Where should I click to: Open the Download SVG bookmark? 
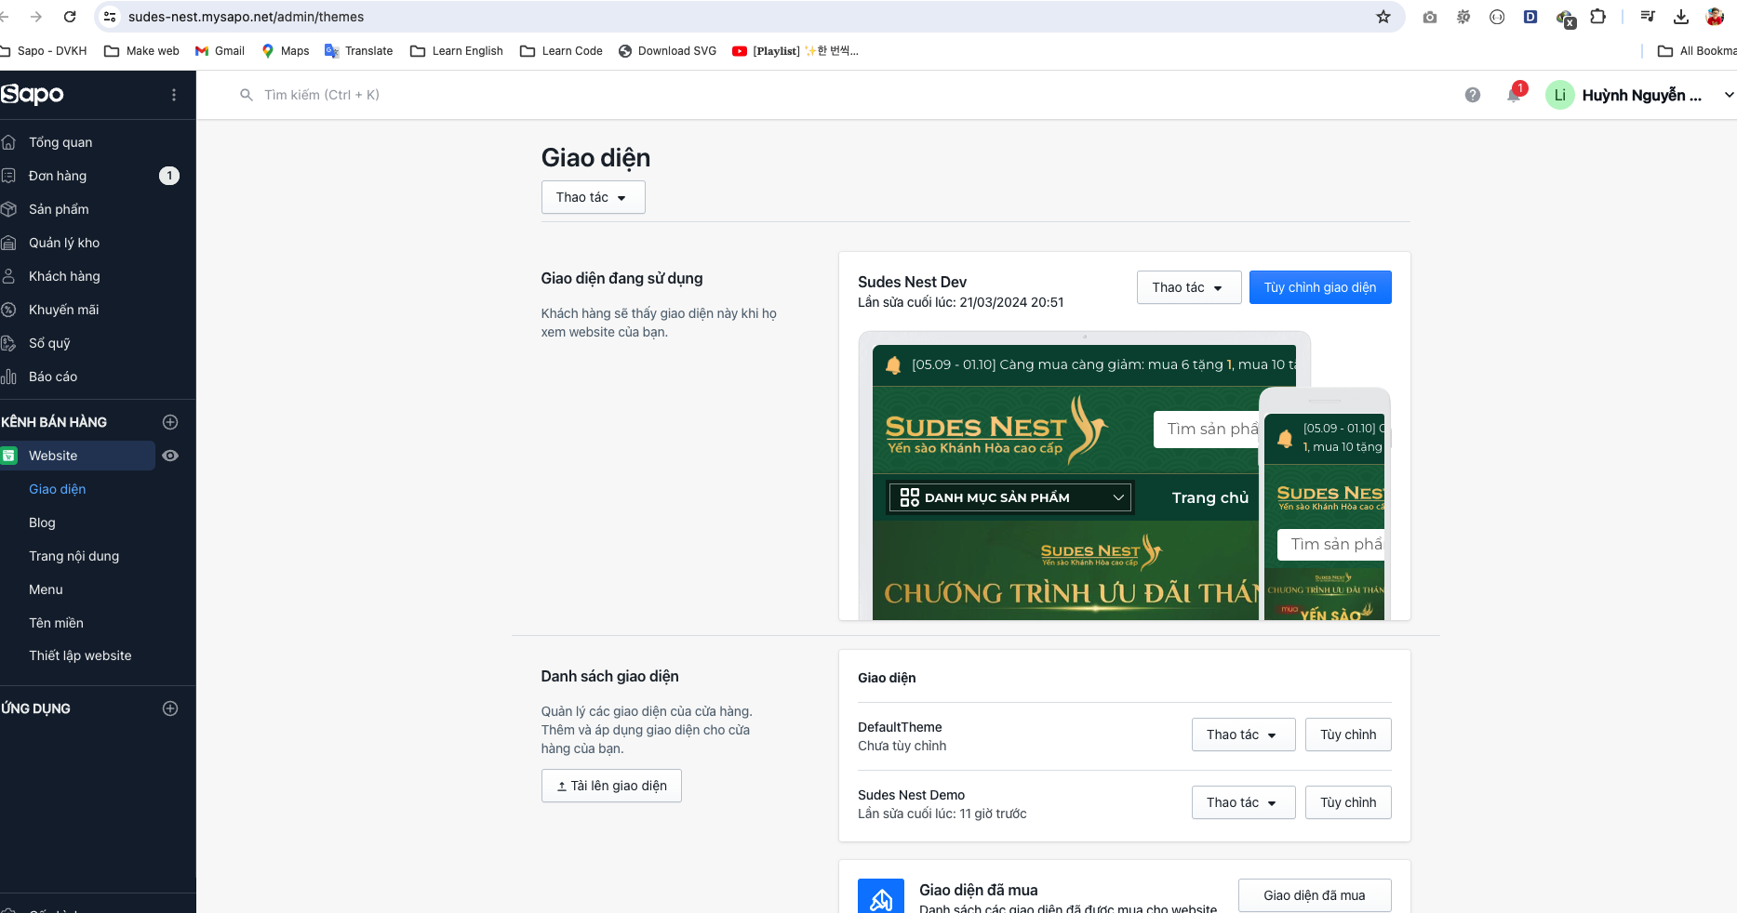(x=667, y=51)
